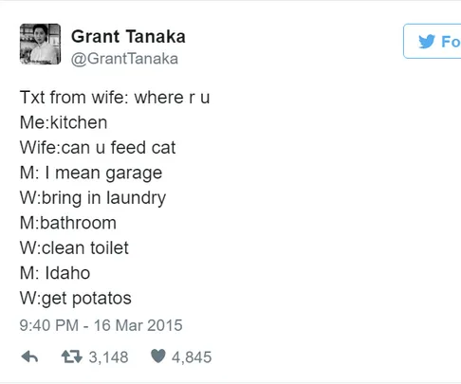View the 3,148 retweets count
461x384 pixels.
[108, 357]
